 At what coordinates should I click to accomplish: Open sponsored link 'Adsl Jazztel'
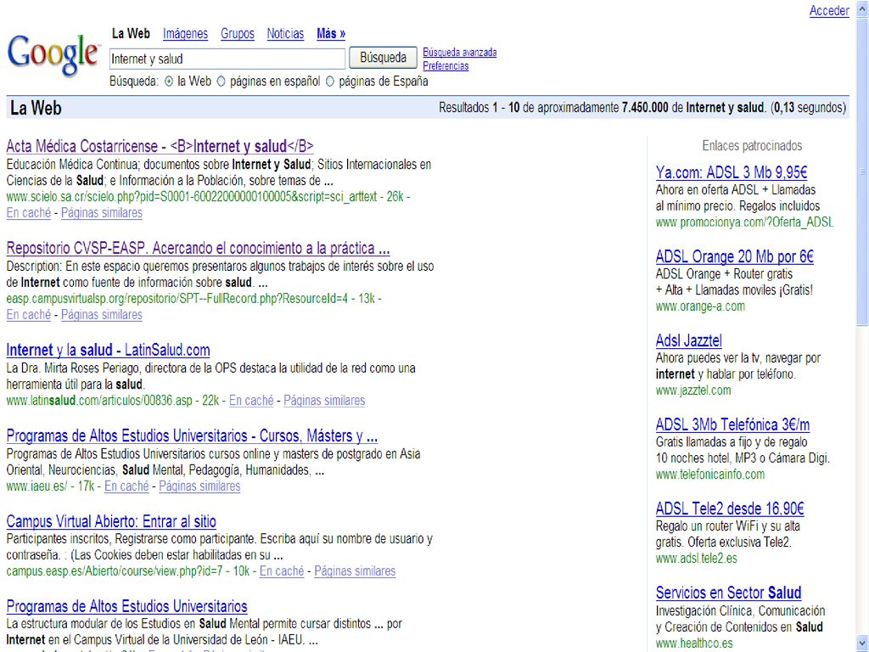click(689, 340)
